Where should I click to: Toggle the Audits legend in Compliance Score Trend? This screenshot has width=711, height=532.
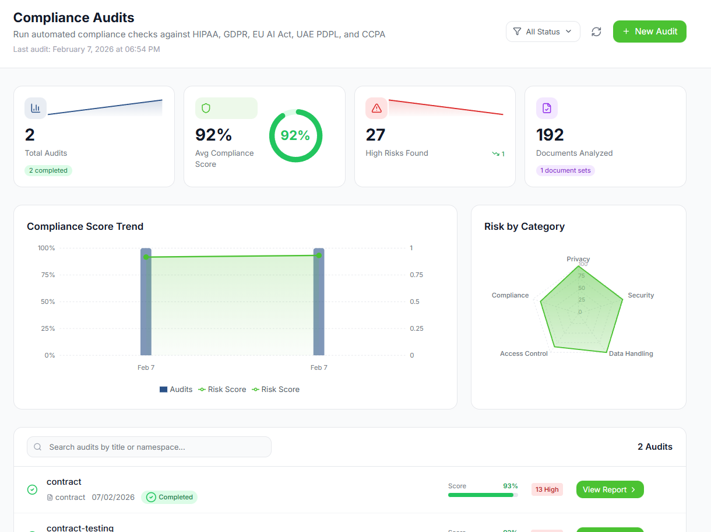pyautogui.click(x=176, y=389)
